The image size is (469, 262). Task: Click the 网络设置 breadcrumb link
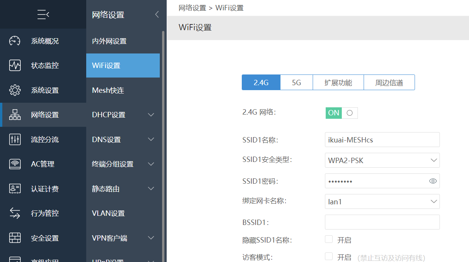click(x=193, y=7)
